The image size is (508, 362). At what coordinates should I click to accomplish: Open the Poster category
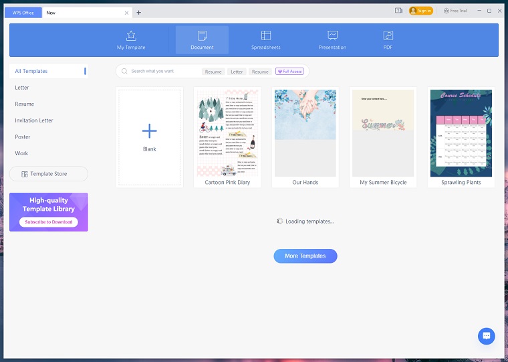tap(23, 137)
